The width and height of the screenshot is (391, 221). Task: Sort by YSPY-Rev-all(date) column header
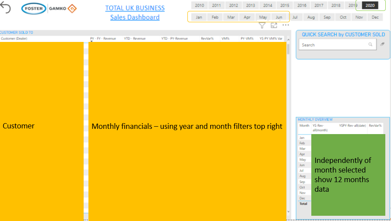(x=352, y=125)
